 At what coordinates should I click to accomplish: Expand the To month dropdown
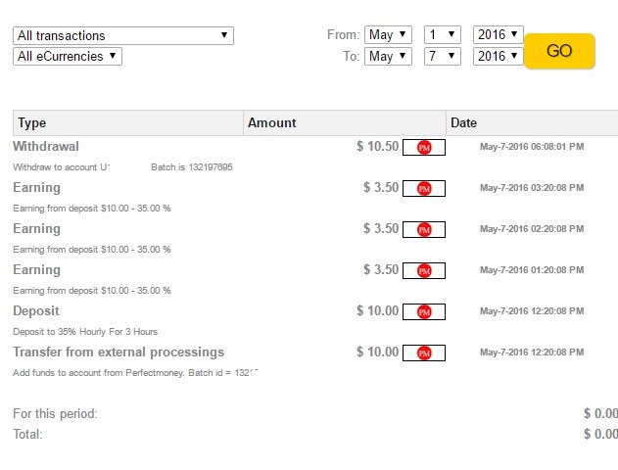[388, 56]
